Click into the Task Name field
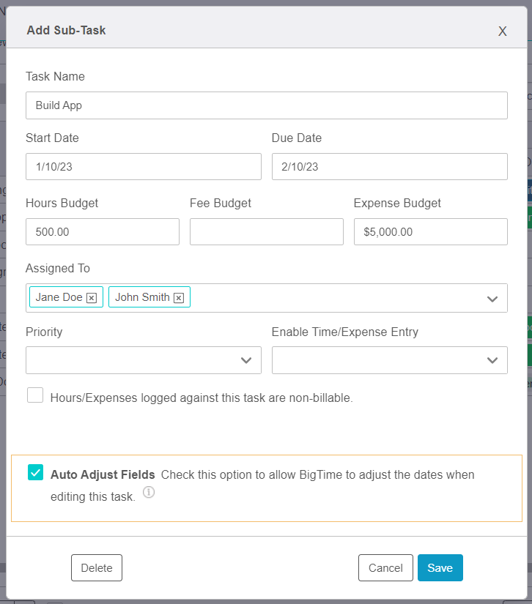 (x=266, y=105)
